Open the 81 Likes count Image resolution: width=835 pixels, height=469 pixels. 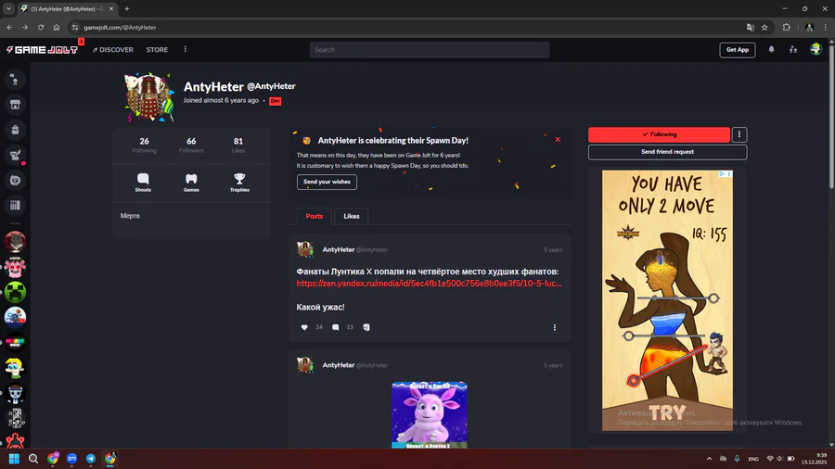[238, 145]
